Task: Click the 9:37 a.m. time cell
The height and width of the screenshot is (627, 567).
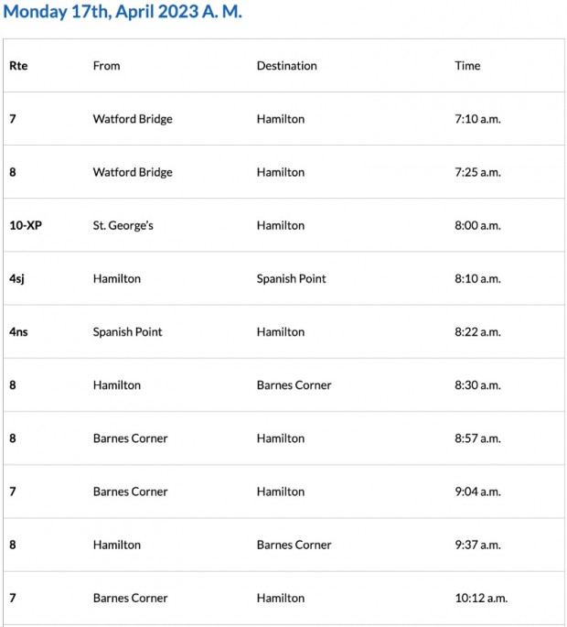Action: 477,545
